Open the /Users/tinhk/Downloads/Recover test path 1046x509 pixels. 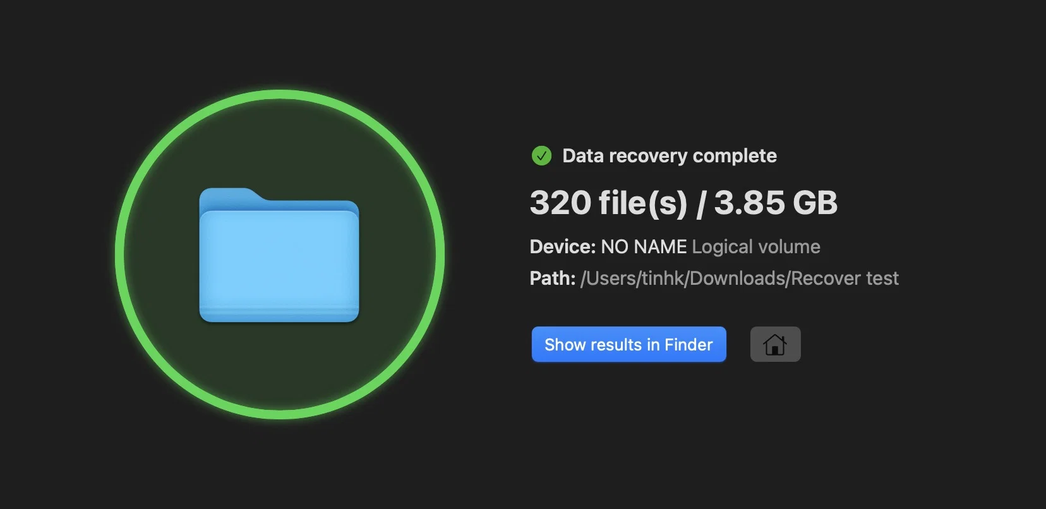coord(739,278)
